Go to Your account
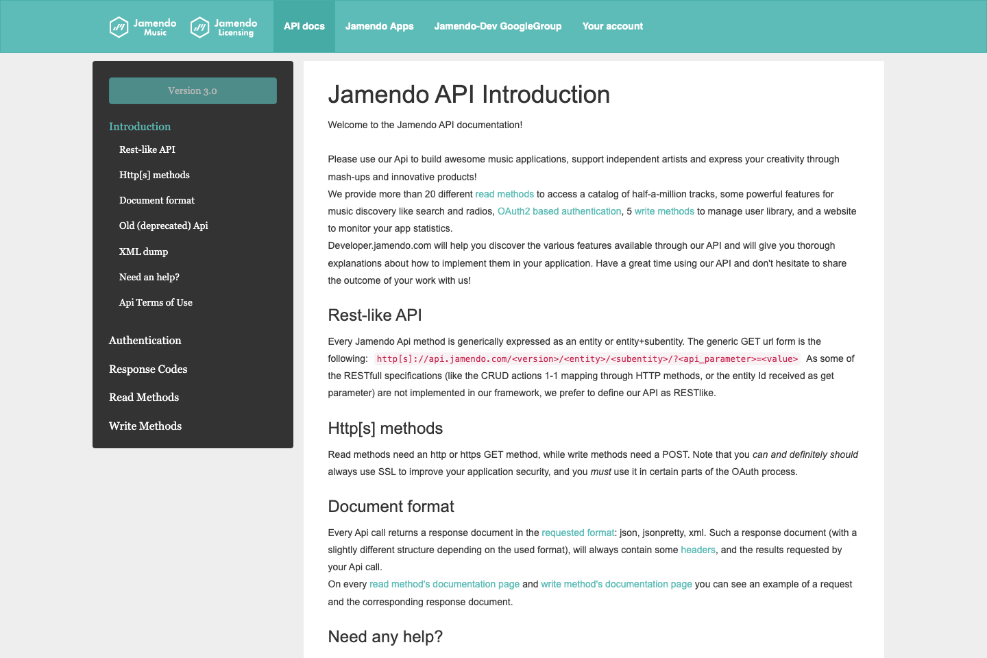Viewport: 987px width, 658px height. (x=612, y=26)
